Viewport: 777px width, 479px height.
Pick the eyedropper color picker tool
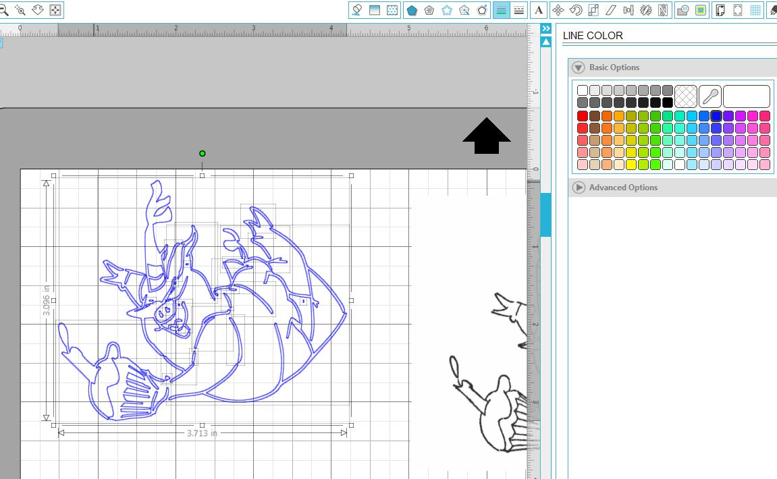(709, 96)
